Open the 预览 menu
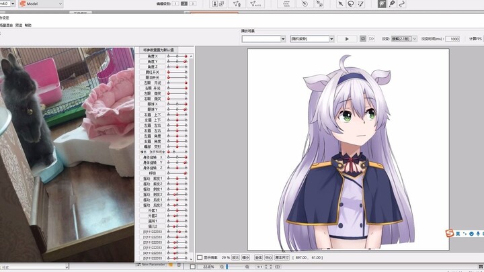The width and height of the screenshot is (484, 272). coord(19,26)
